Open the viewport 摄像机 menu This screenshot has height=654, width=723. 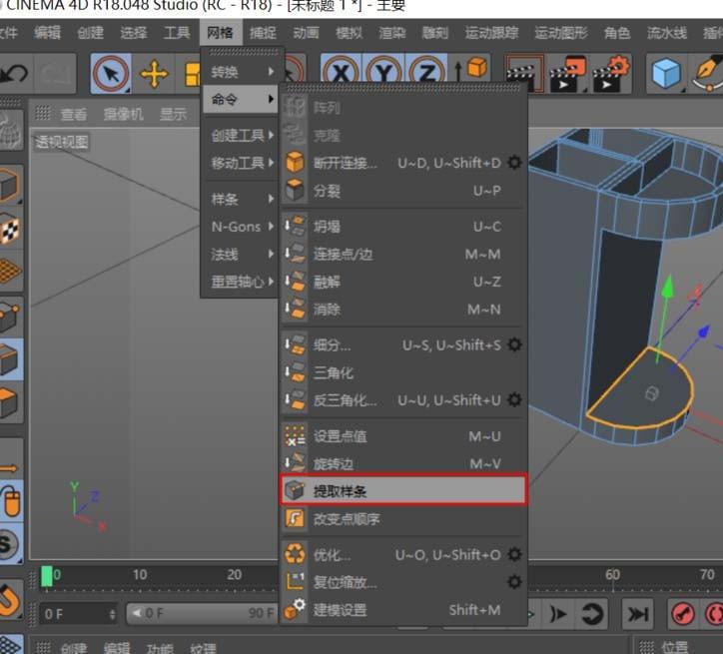click(123, 114)
